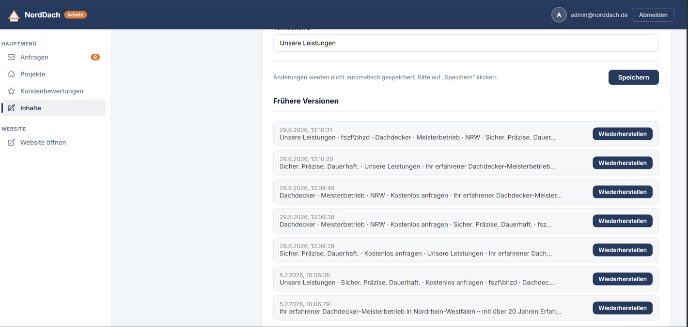Click the WEBSITE section label
688x327 pixels.
click(14, 129)
